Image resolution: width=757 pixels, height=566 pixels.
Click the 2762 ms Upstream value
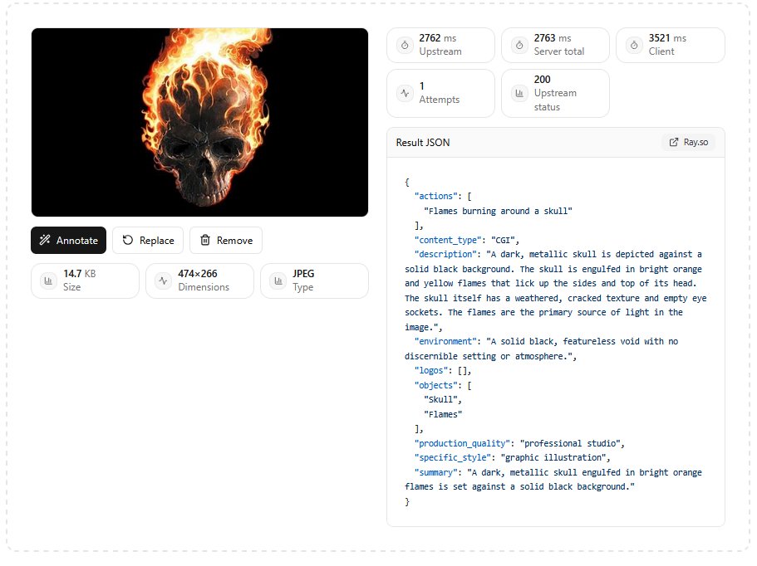[x=437, y=38]
